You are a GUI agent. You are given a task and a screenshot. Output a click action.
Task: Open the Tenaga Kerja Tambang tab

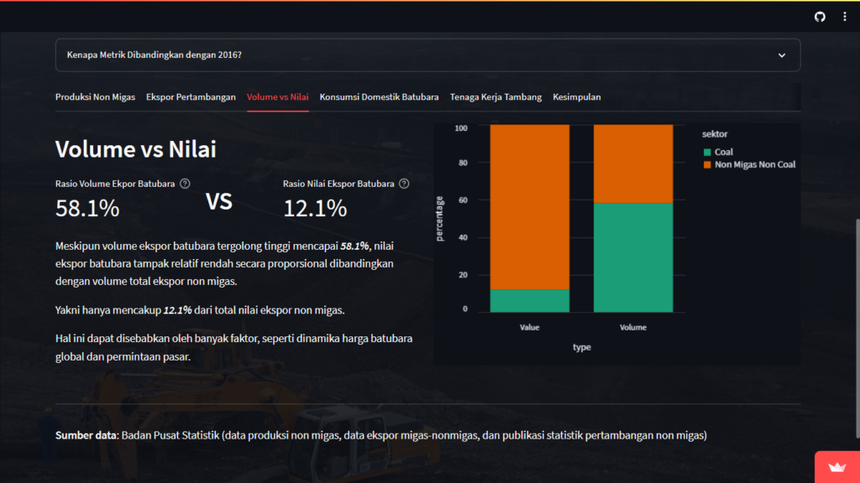click(496, 97)
